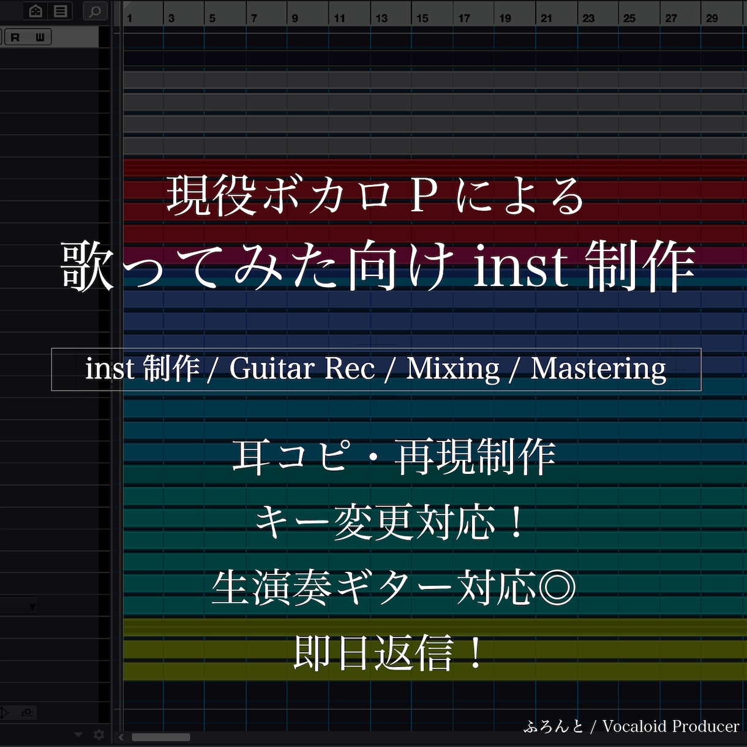The image size is (747, 747).
Task: Click bar 29 on the ruler
Action: (x=711, y=18)
